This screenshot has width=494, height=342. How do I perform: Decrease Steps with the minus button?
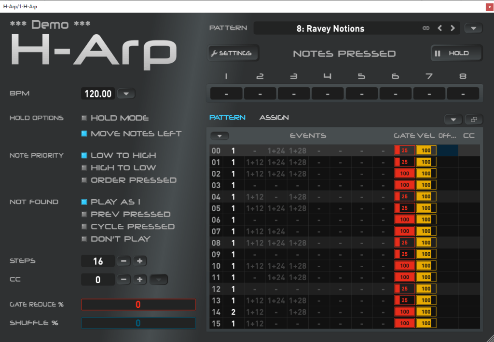[123, 261]
